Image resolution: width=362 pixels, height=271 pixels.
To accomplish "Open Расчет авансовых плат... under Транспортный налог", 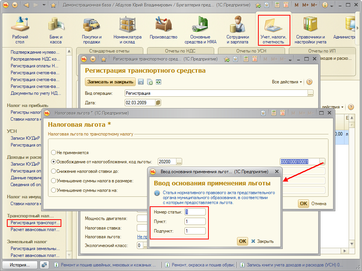I will [35, 230].
